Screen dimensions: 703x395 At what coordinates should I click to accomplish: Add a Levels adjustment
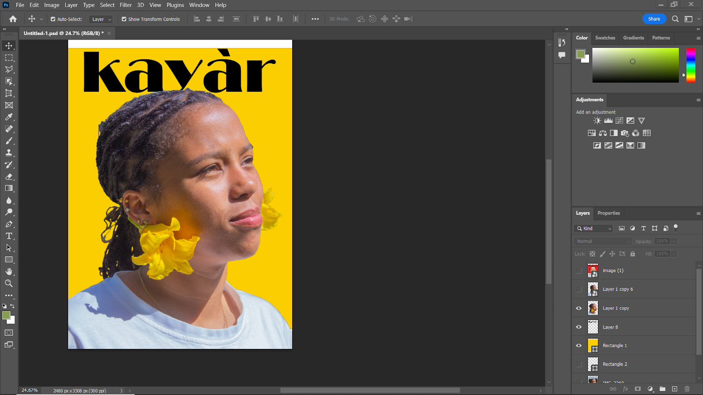click(x=608, y=120)
